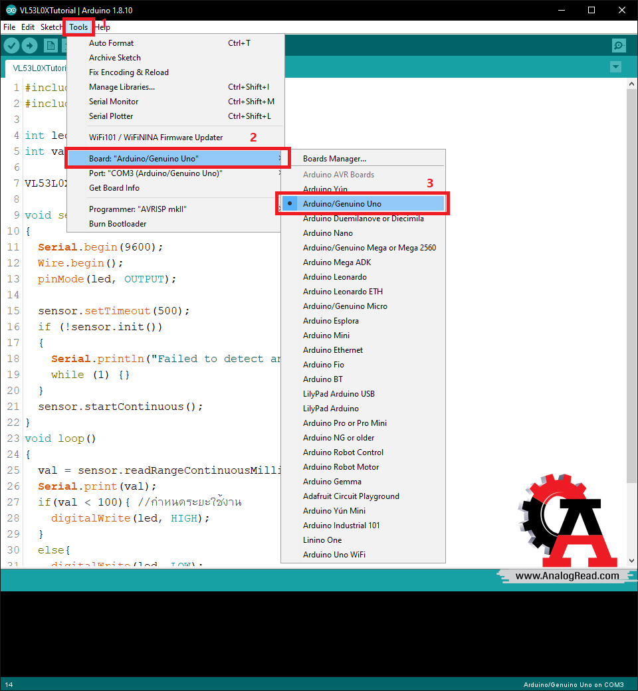Select Arduino Uno WiFi board
The width and height of the screenshot is (638, 691).
point(363,554)
